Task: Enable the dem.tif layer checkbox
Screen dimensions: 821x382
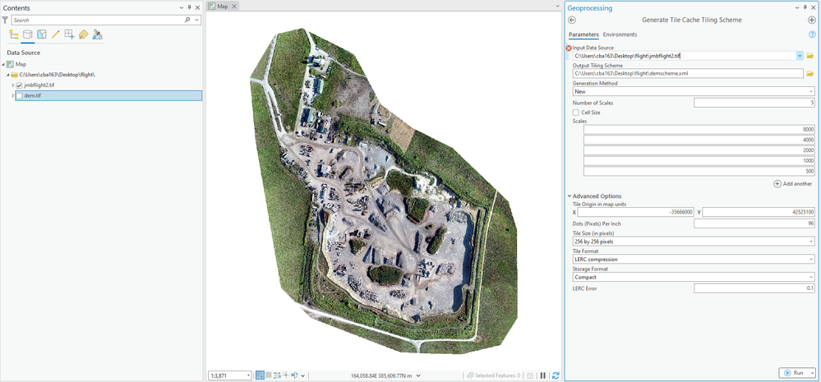Action: pos(20,96)
